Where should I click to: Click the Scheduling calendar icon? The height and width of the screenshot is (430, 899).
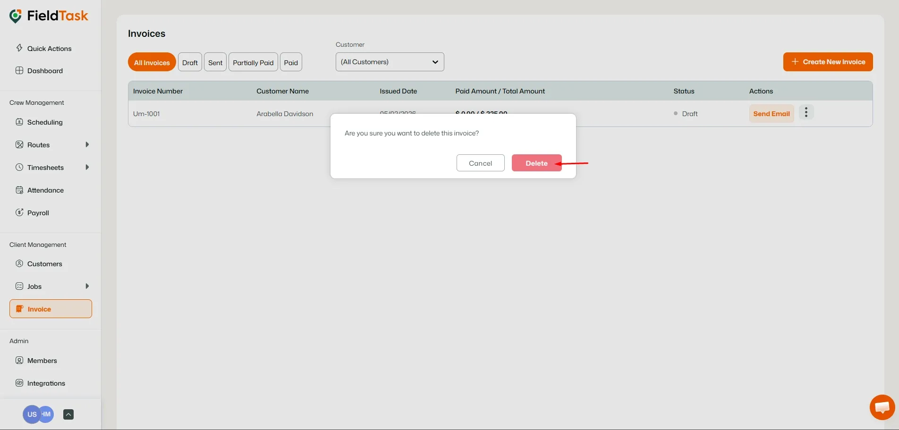coord(19,122)
